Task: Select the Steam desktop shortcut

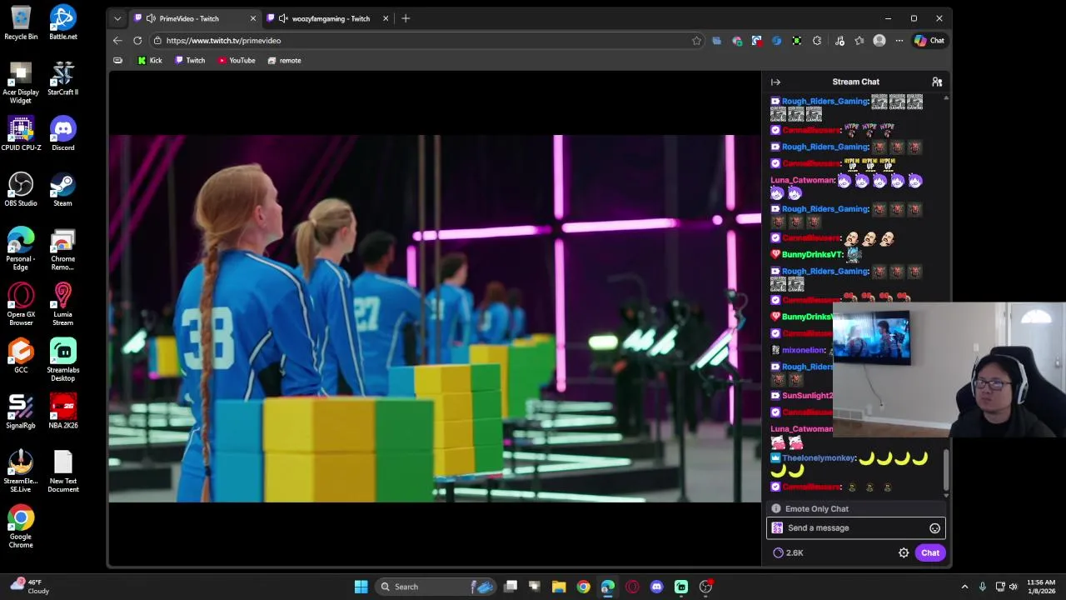Action: [62, 189]
